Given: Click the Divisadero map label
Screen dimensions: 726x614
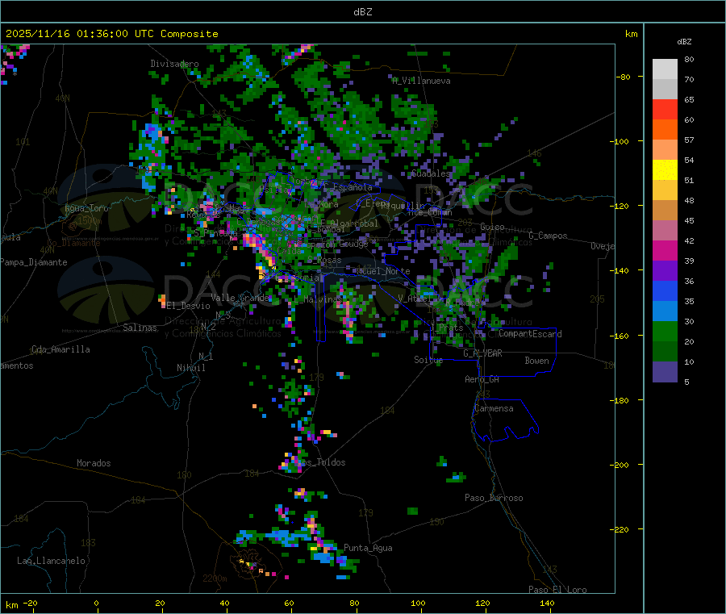Looking at the screenshot, I should [174, 64].
